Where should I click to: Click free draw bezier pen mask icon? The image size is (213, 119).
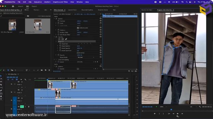coord(66,39)
